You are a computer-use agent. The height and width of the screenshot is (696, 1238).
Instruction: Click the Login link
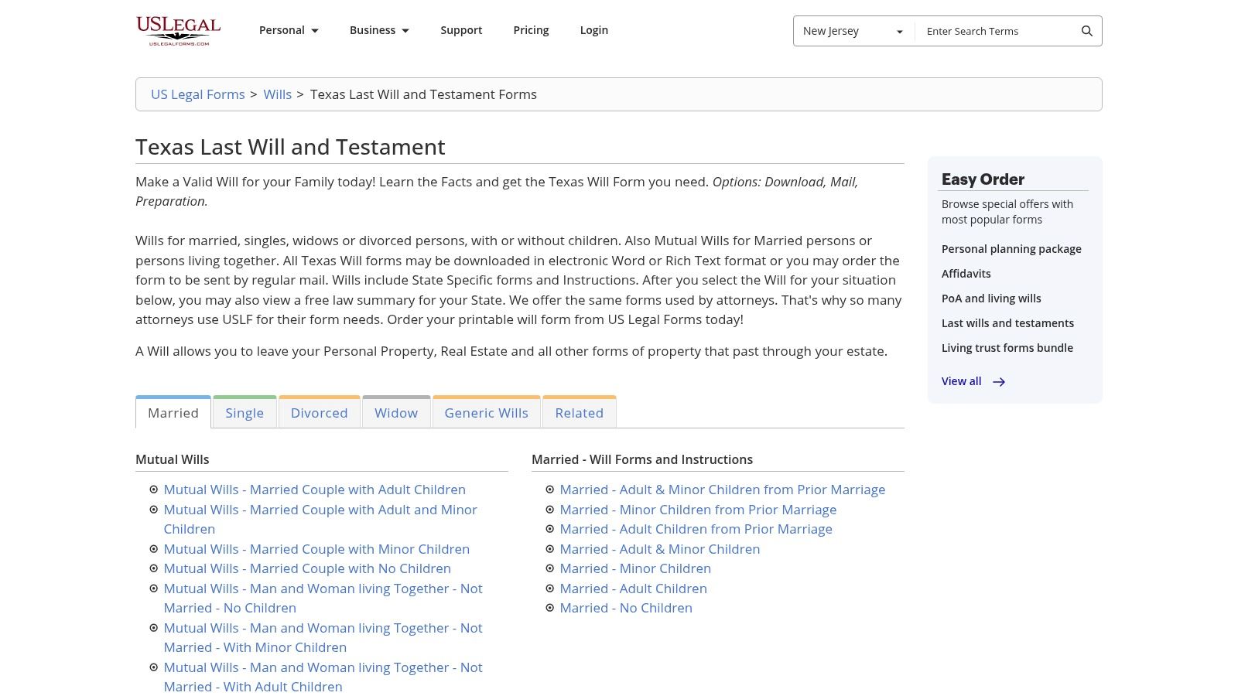tap(593, 30)
